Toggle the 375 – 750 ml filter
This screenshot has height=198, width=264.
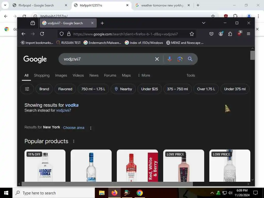click(x=177, y=89)
